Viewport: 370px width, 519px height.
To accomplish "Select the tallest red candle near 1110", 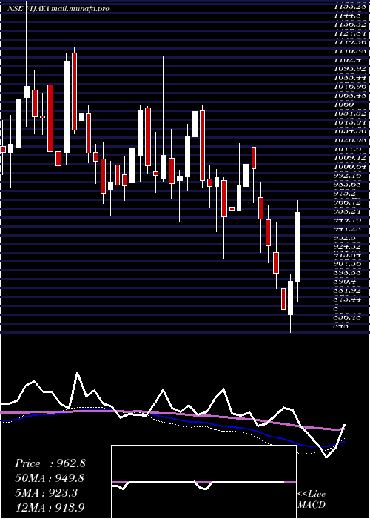I will (74, 91).
